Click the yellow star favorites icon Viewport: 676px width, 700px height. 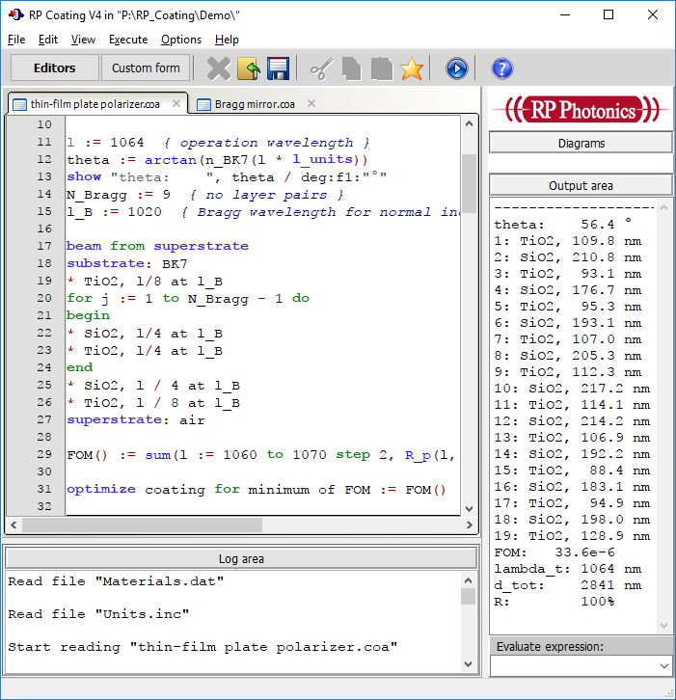pyautogui.click(x=411, y=68)
